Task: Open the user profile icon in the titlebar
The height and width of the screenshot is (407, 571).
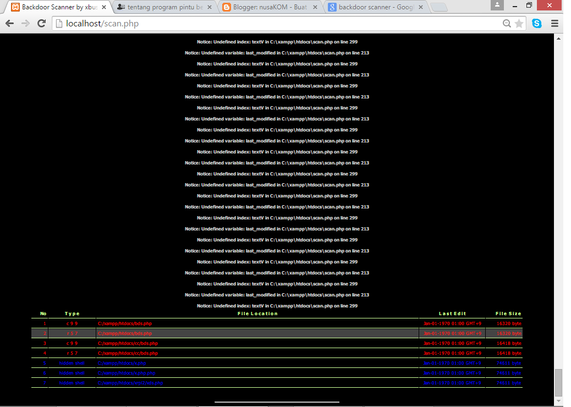Action: tap(497, 6)
